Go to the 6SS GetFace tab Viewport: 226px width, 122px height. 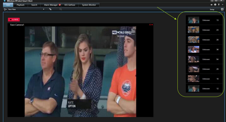coord(70,5)
